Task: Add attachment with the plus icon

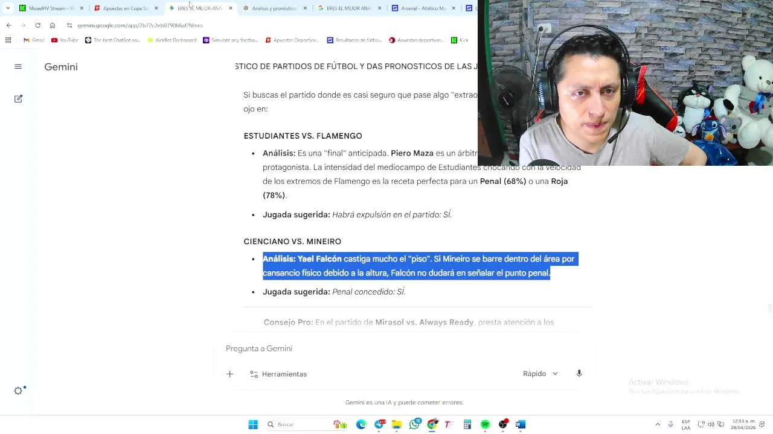Action: [x=229, y=374]
